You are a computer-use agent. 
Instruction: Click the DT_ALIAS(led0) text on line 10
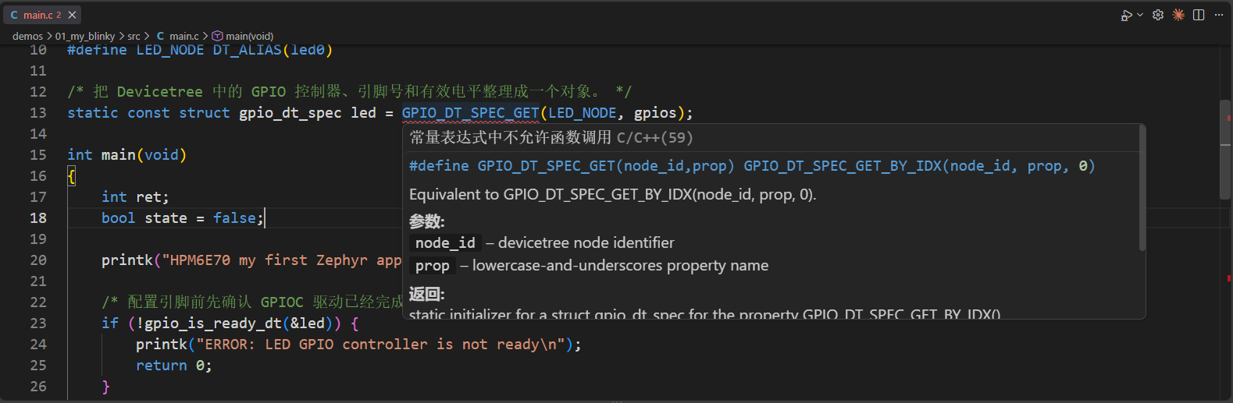(273, 51)
